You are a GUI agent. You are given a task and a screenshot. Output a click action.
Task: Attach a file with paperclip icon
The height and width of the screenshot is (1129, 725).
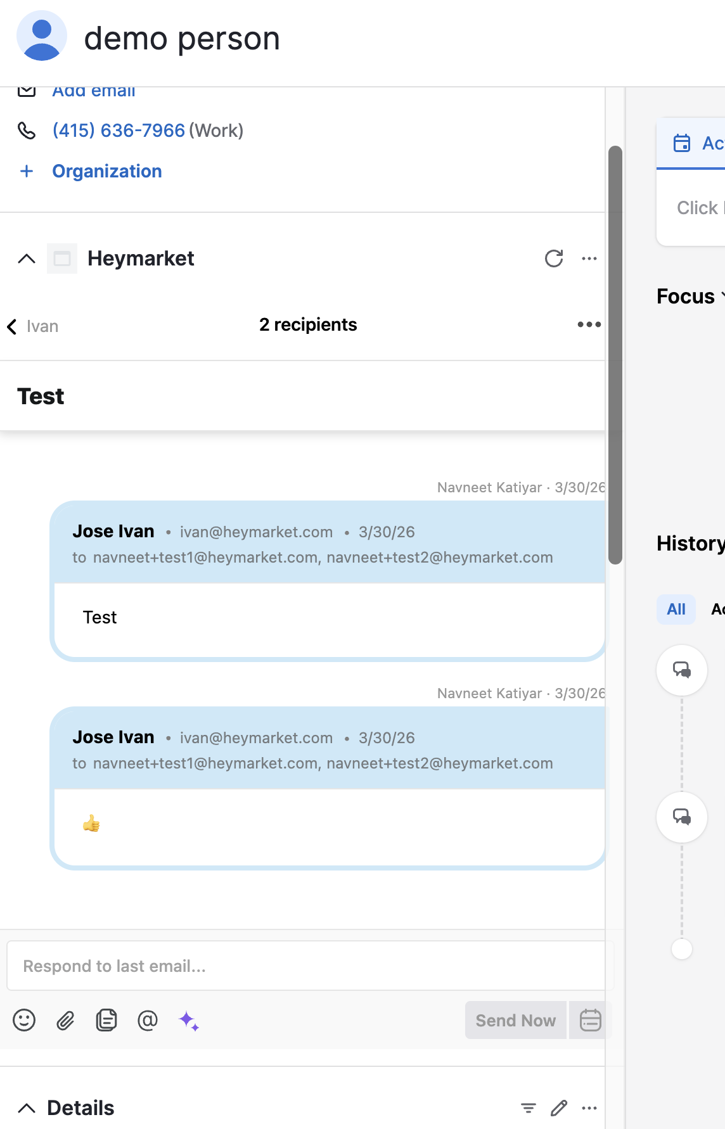[65, 1020]
